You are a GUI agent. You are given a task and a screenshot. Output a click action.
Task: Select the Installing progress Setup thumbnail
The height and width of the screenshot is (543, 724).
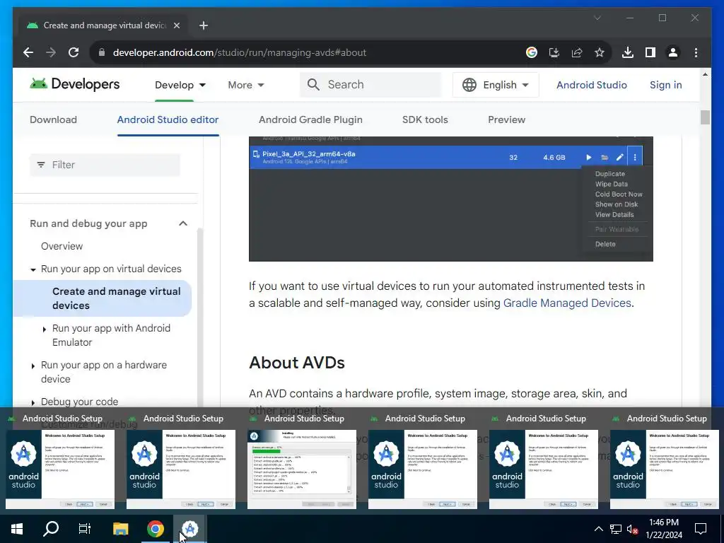pos(302,469)
